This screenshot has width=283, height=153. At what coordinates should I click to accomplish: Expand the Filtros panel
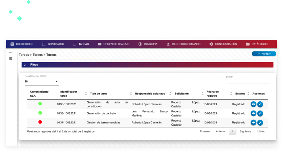[25, 65]
